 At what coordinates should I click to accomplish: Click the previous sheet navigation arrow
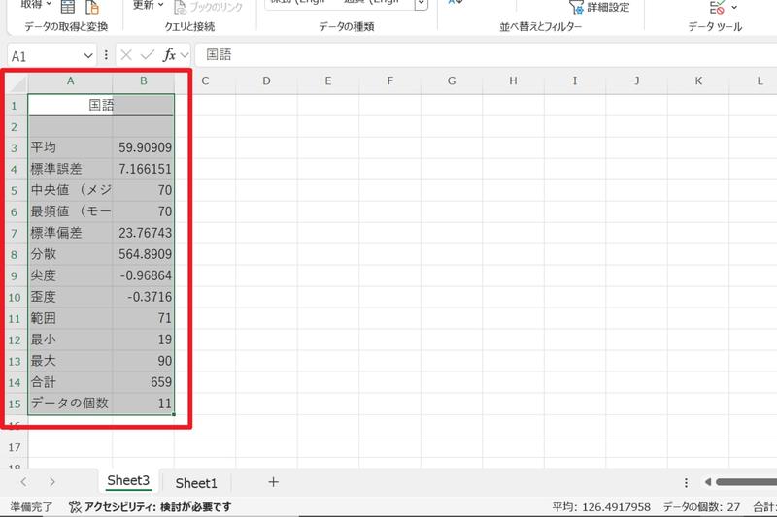[x=23, y=482]
